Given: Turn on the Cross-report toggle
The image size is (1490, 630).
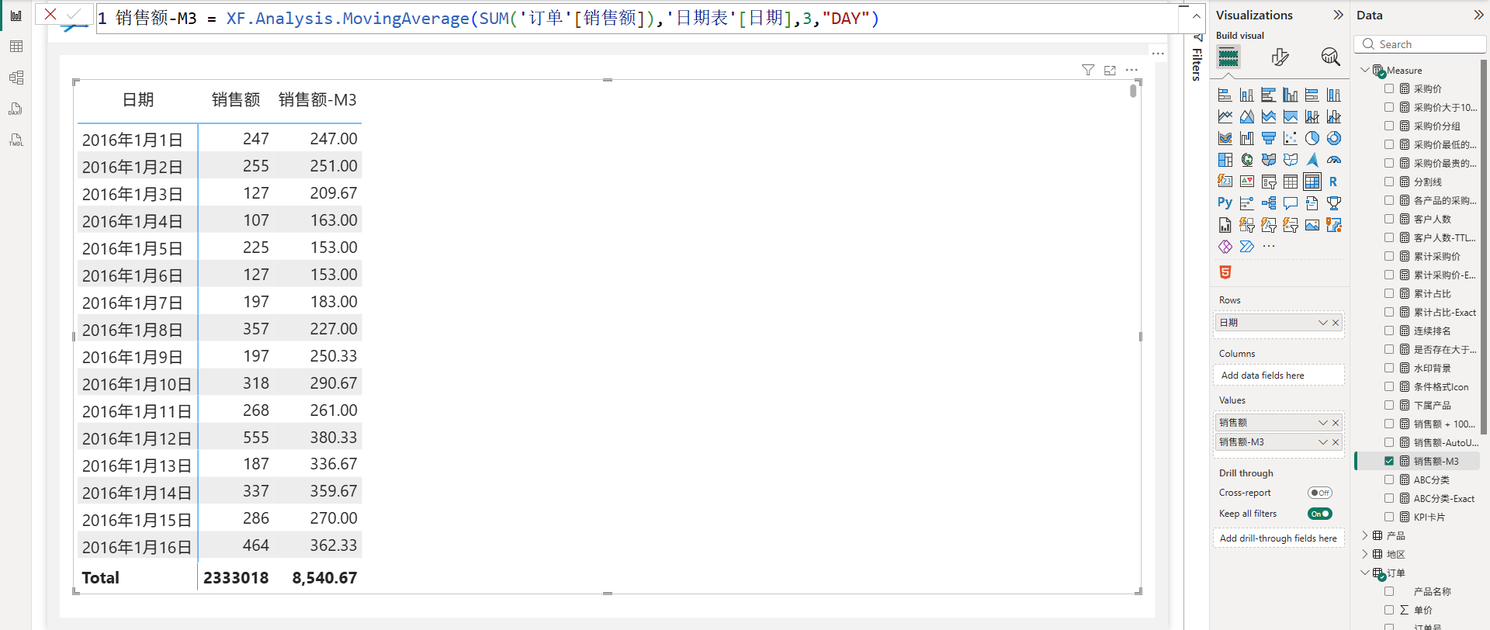Looking at the screenshot, I should point(1319,493).
